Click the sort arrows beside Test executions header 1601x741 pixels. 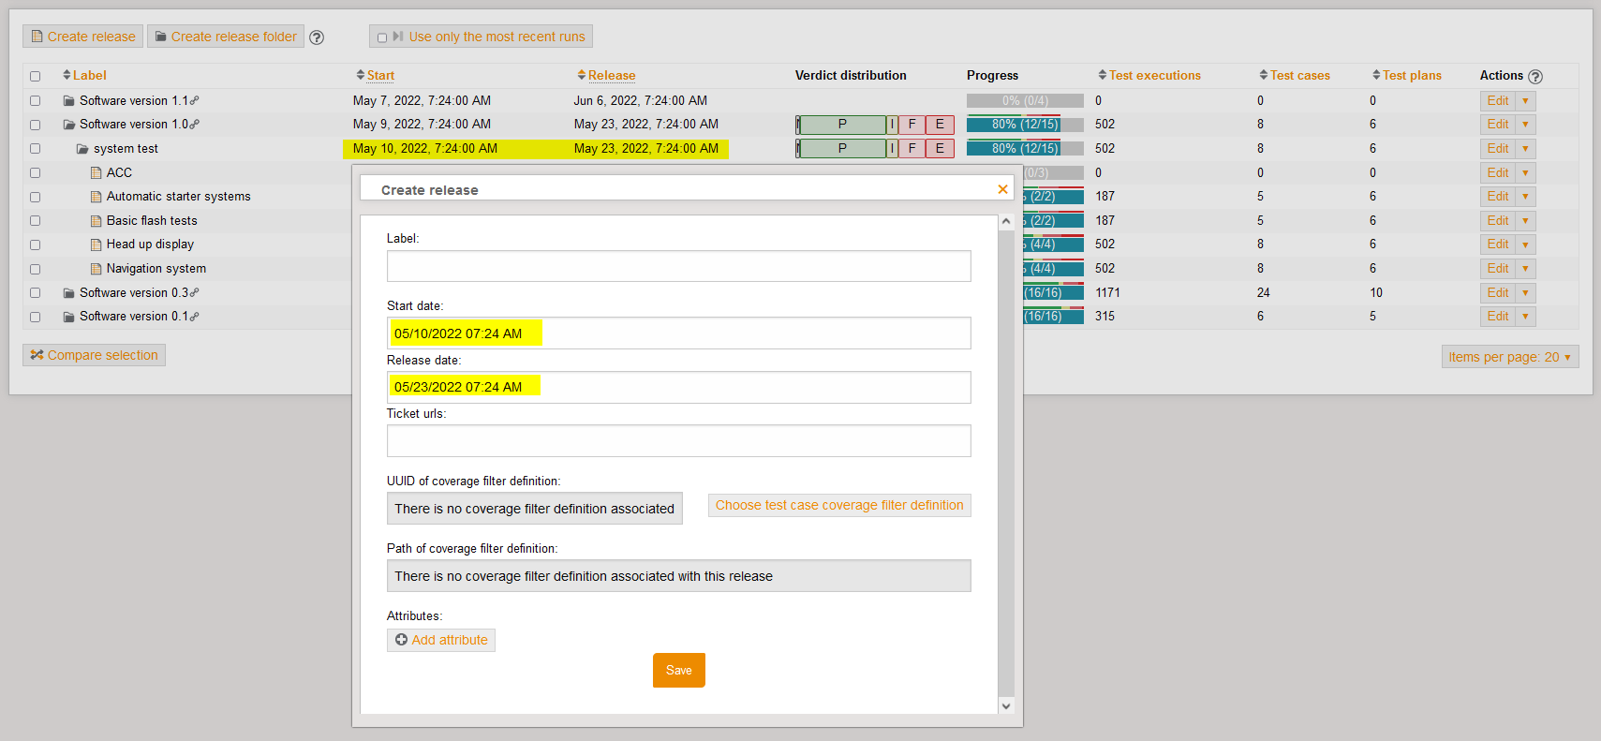[x=1103, y=75]
